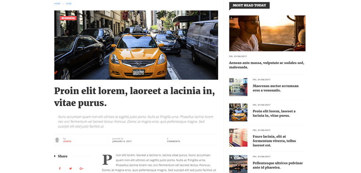Open the Aenean ante massa article

(267, 65)
